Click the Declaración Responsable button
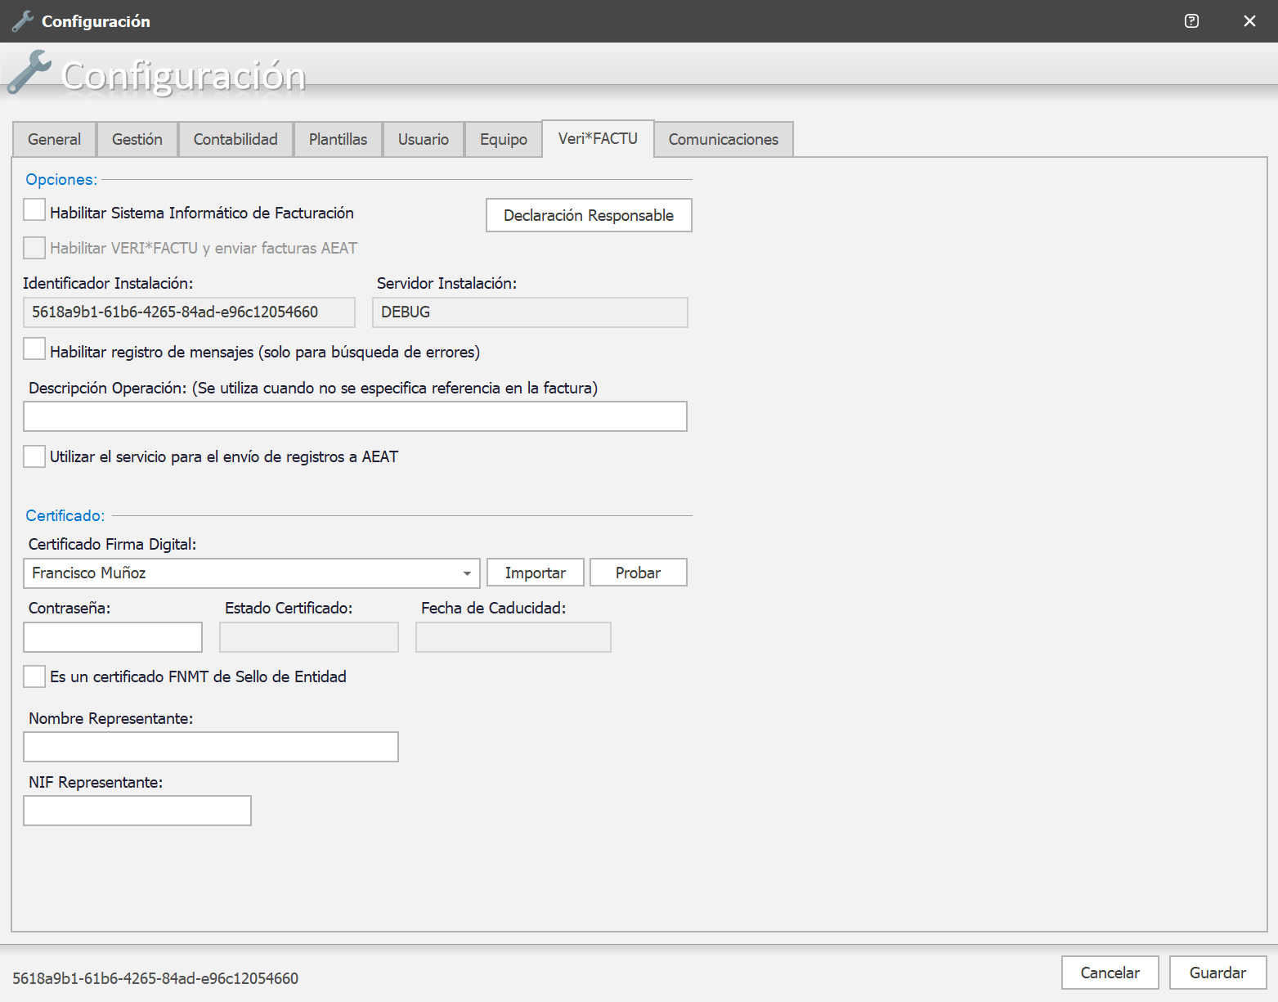The height and width of the screenshot is (1002, 1278). [589, 215]
